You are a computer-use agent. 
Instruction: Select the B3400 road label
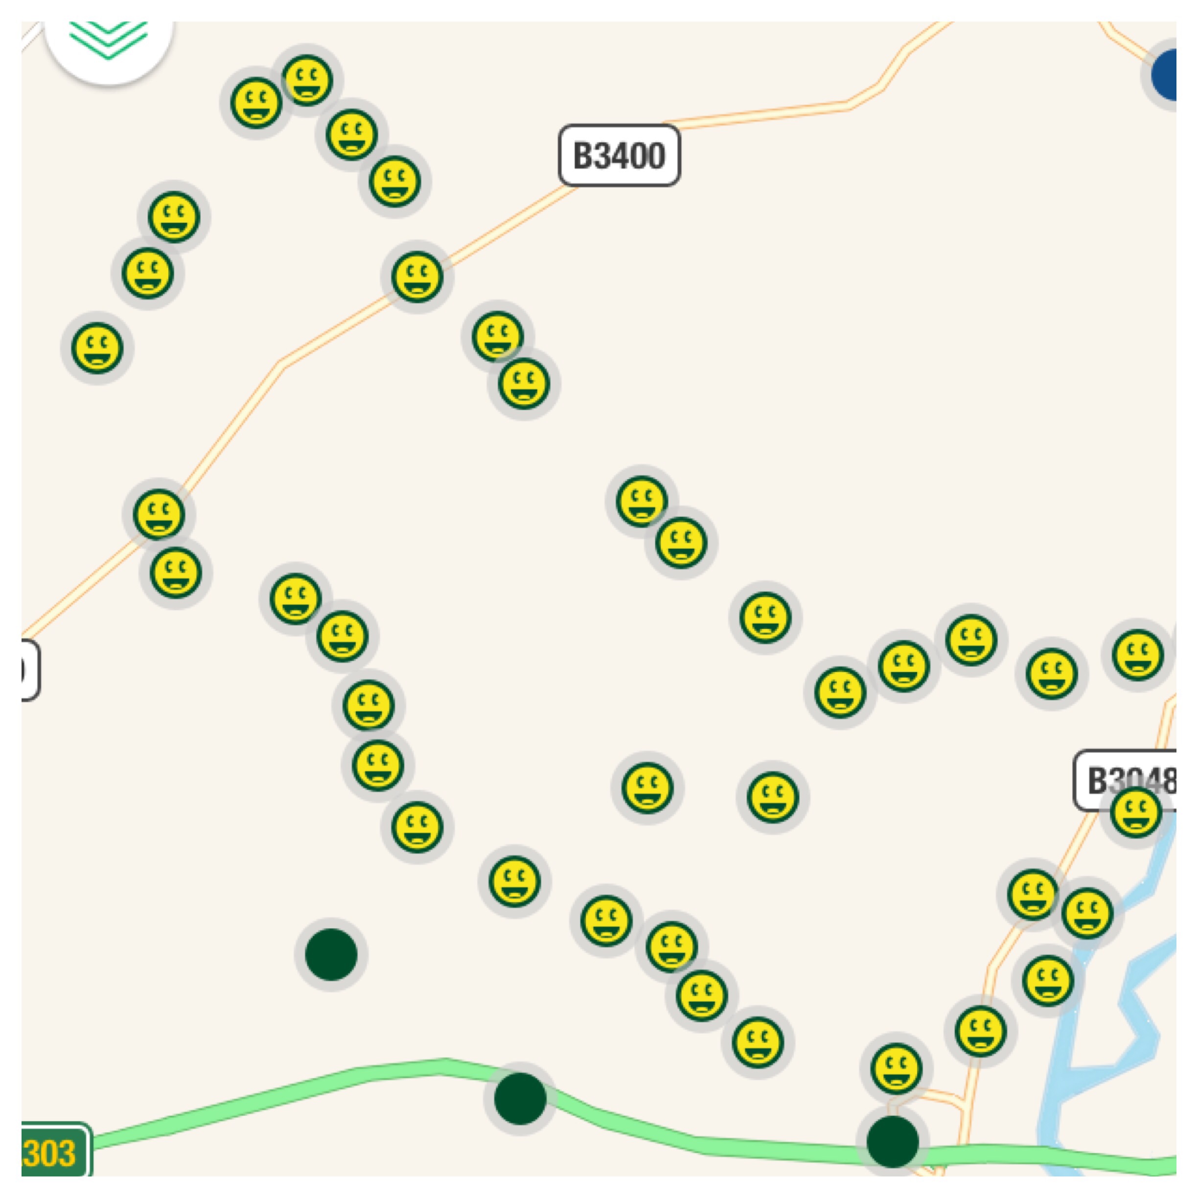coord(619,155)
